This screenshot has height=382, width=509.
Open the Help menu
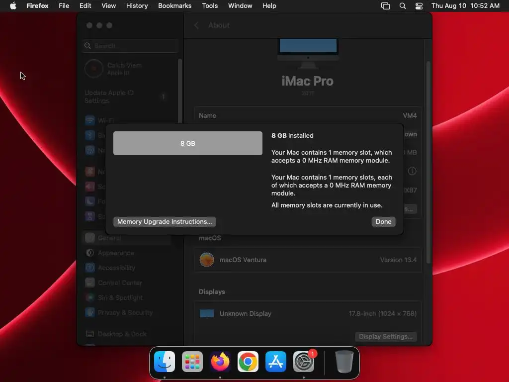(x=269, y=6)
